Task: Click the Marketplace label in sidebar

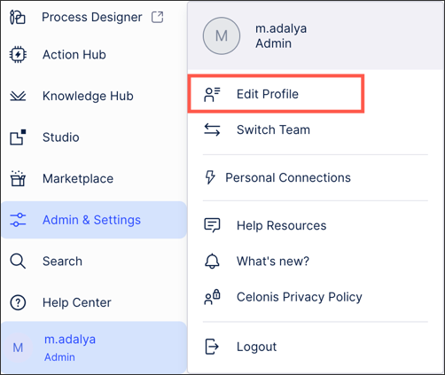Action: (x=78, y=178)
